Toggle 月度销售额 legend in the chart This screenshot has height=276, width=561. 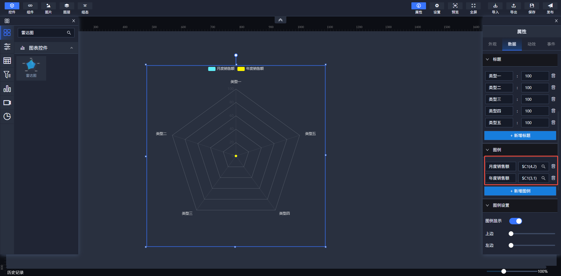tap(221, 69)
